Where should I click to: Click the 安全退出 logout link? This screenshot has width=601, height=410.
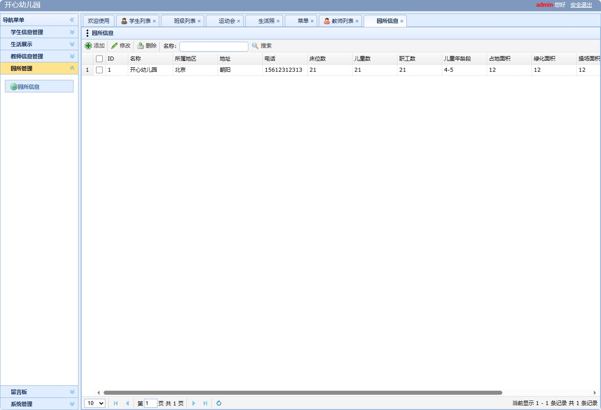click(581, 5)
